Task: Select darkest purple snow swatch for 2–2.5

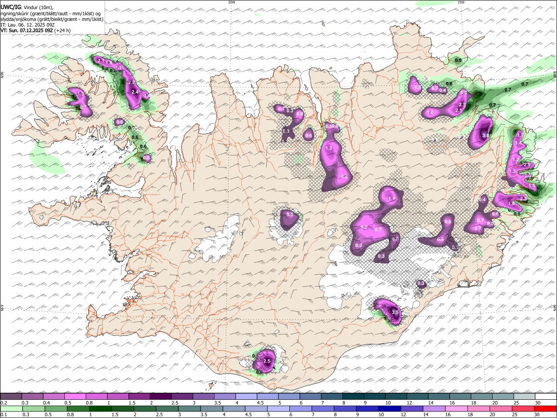Action: coord(160,397)
